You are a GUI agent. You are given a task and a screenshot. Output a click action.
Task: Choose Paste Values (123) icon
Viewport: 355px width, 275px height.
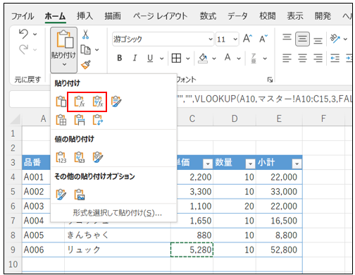61,157
